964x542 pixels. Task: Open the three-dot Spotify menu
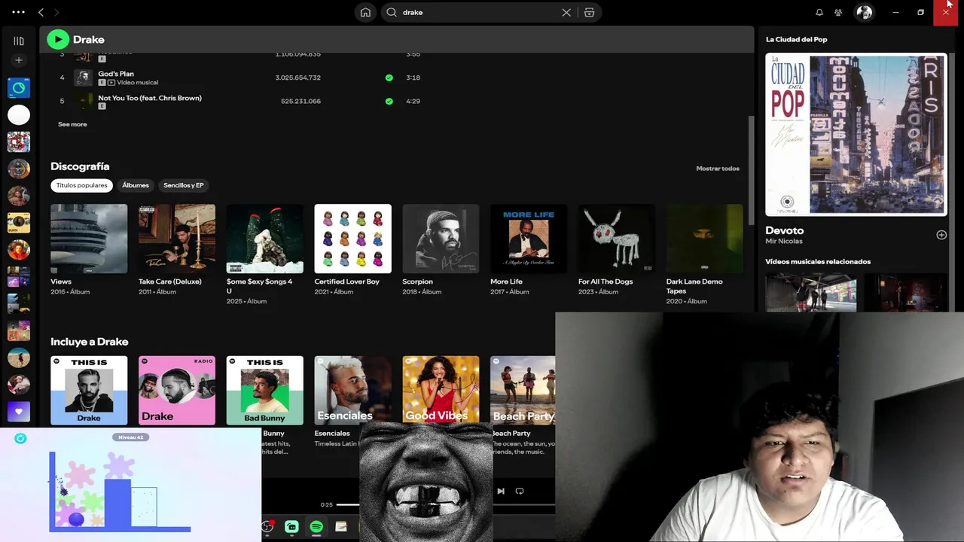tap(18, 12)
